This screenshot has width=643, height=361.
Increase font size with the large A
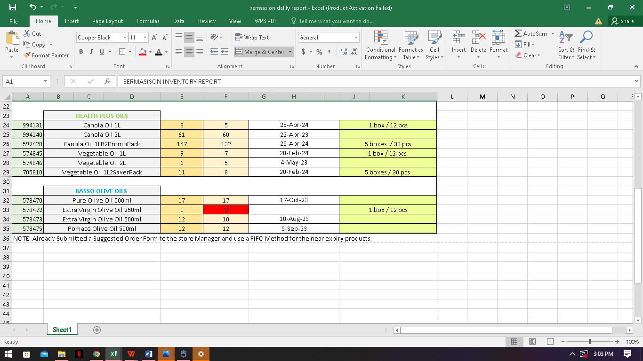click(154, 38)
